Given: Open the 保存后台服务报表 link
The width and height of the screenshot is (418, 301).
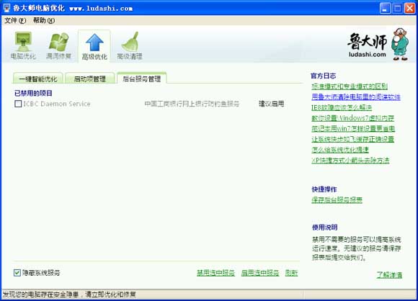Looking at the screenshot, I should point(337,199).
